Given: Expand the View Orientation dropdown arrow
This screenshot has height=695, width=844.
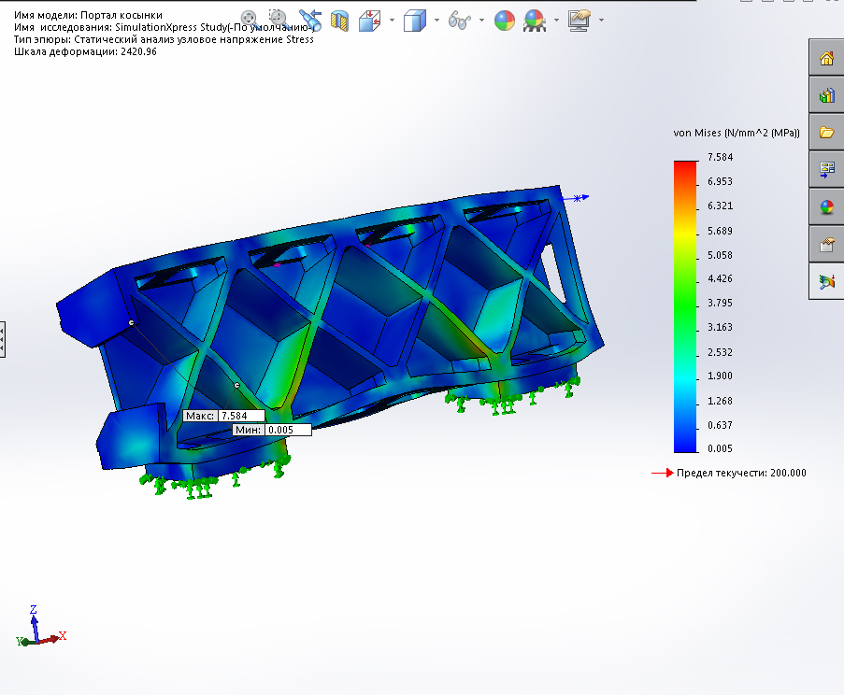Looking at the screenshot, I should pos(392,21).
